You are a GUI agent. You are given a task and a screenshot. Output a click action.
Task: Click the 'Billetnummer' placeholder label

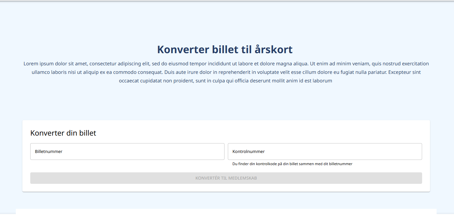click(49, 152)
